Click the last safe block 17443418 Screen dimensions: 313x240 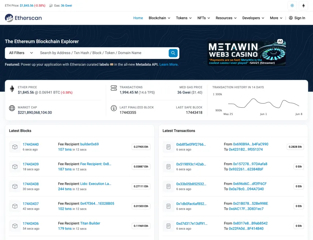point(194,113)
